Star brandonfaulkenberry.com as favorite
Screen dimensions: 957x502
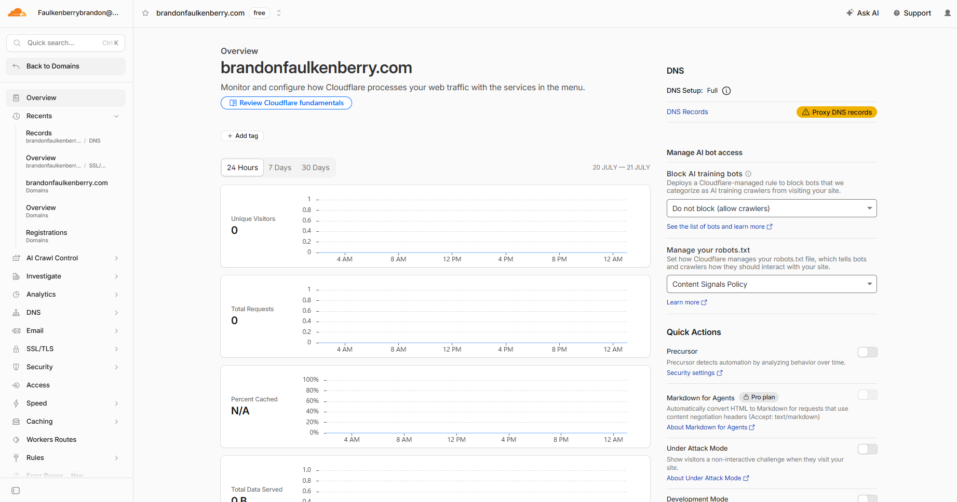point(145,13)
